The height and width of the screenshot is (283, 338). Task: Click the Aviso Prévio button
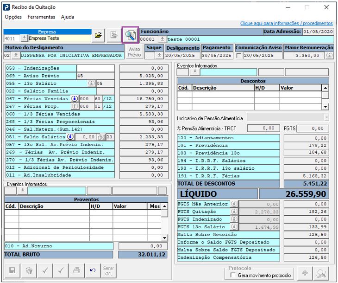coord(134,52)
